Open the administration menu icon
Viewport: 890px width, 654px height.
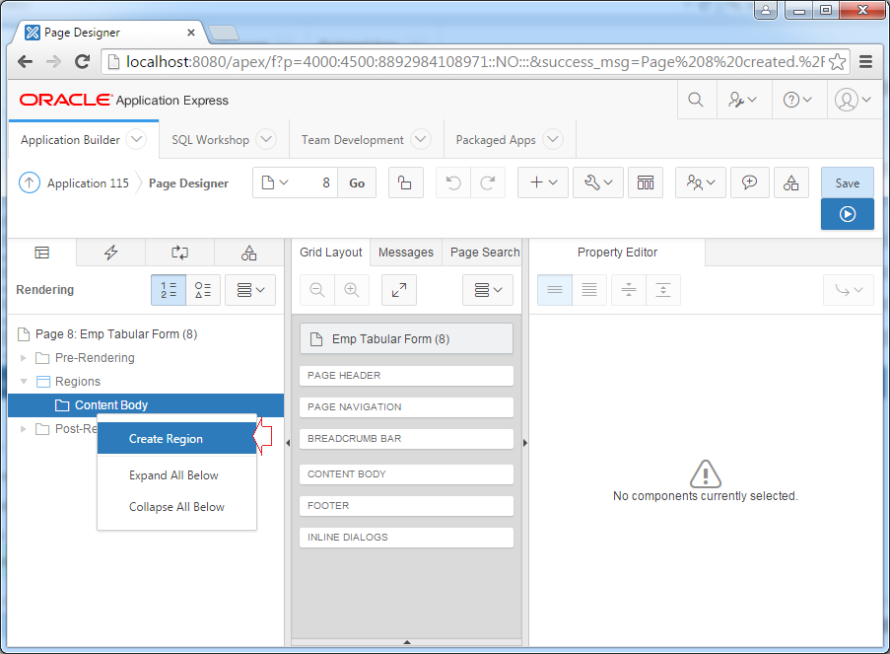coord(742,100)
